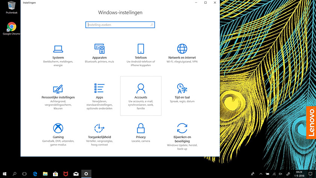This screenshot has width=316, height=178.
Task: Click the taskbar clock and date
Action: [301, 174]
